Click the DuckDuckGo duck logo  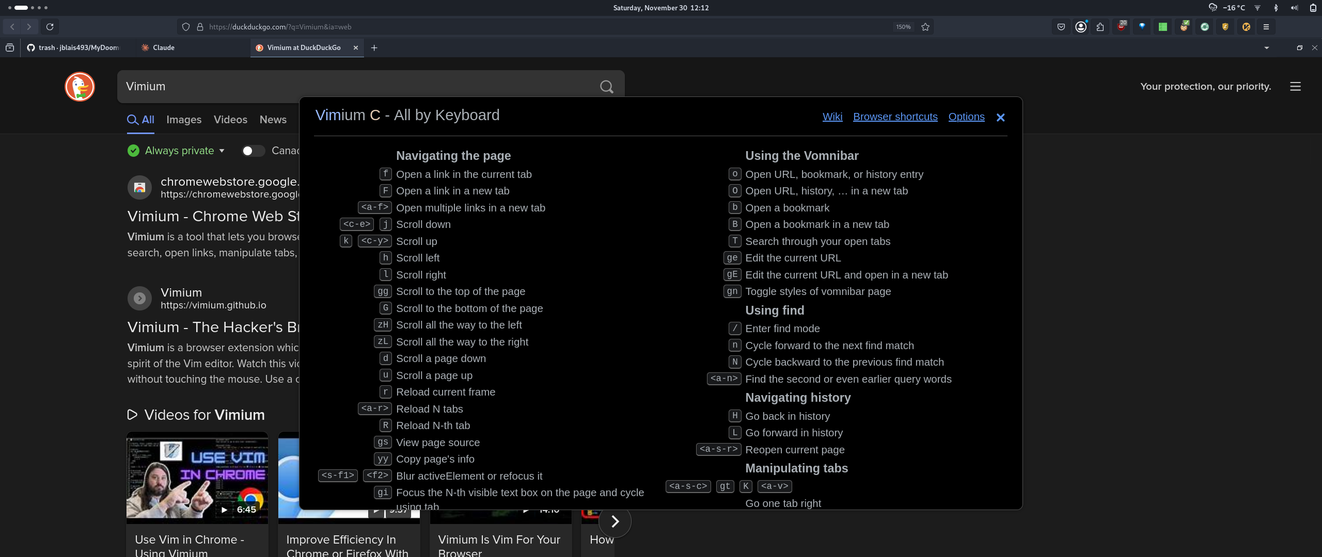tap(80, 87)
